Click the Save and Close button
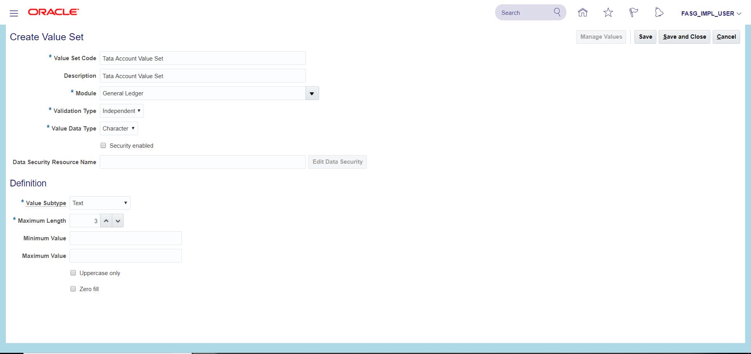This screenshot has width=751, height=354. (x=684, y=37)
